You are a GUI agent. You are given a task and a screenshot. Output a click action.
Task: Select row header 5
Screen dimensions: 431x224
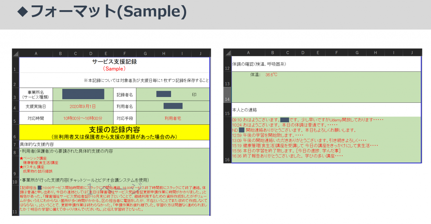point(15,118)
